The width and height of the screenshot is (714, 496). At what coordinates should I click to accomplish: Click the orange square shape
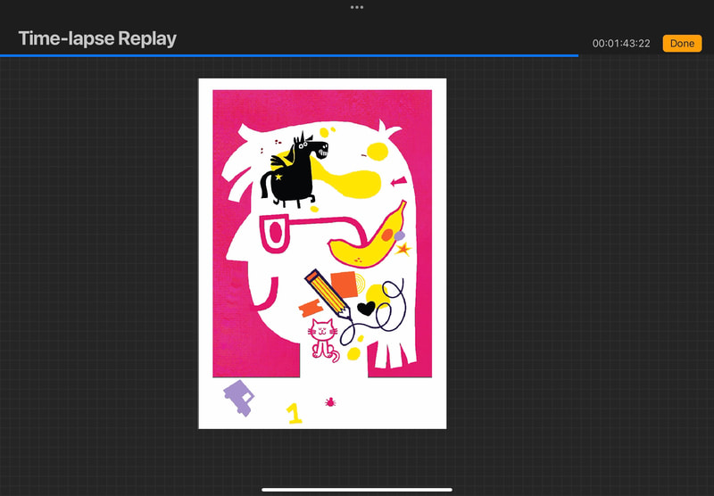(x=344, y=285)
